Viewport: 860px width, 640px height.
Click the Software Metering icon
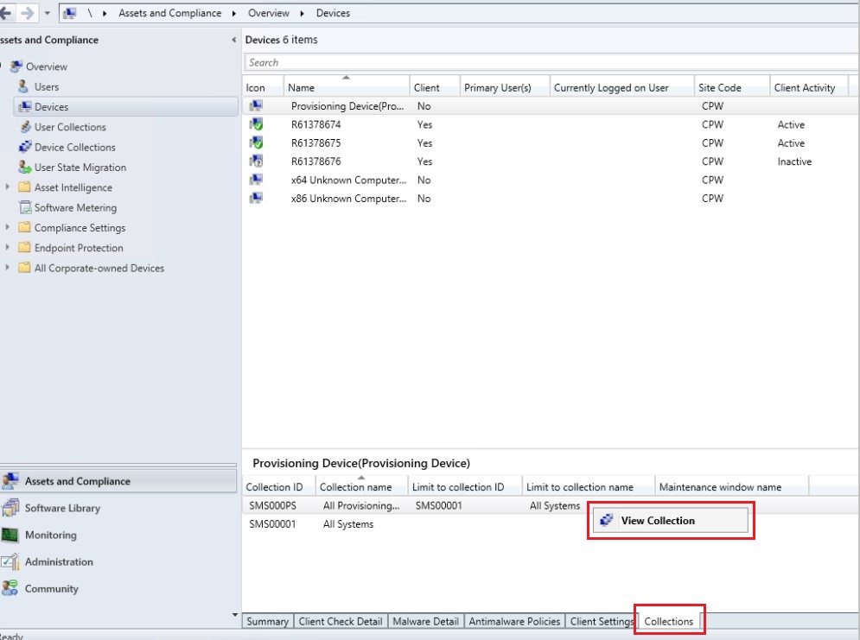[x=24, y=207]
